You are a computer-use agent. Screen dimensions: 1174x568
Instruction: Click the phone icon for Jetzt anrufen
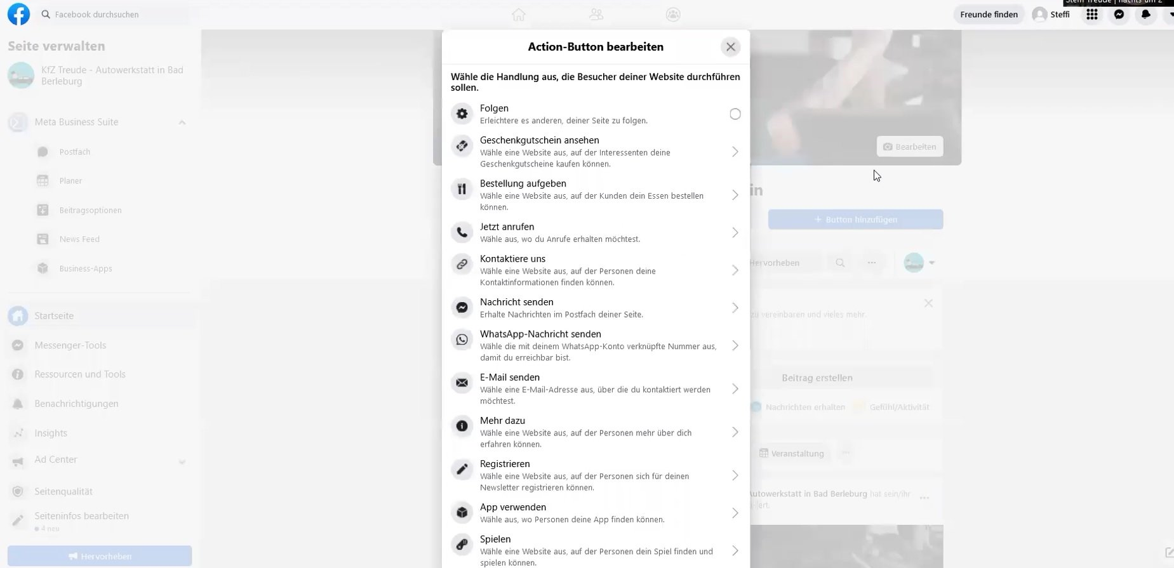[x=462, y=232]
